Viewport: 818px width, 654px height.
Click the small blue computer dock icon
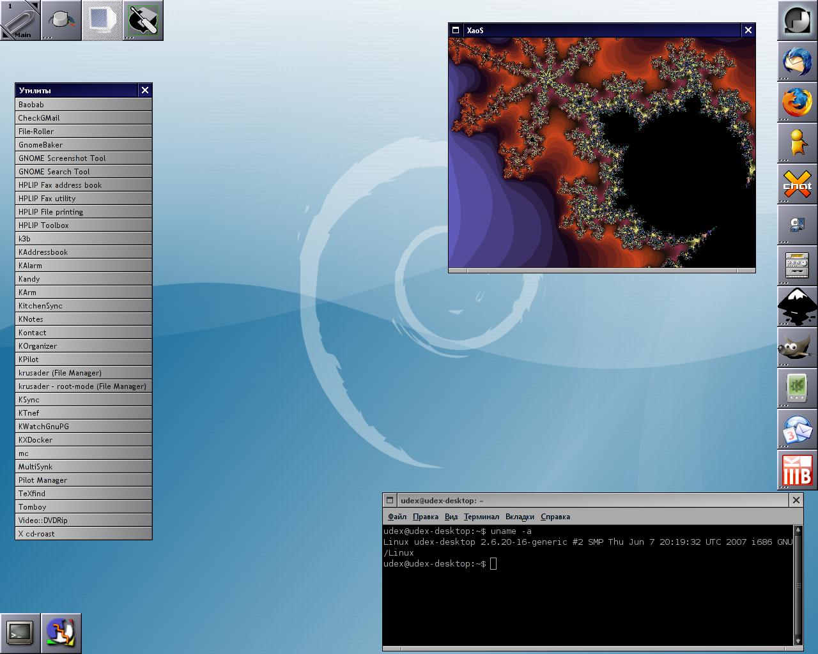798,225
